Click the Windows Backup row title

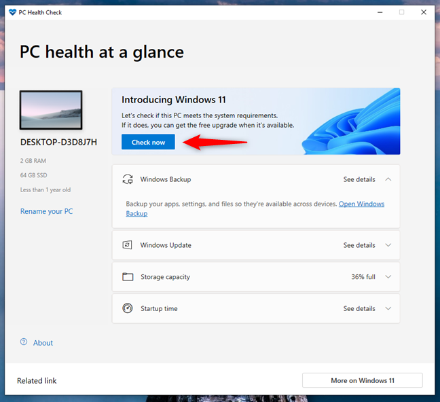pos(166,179)
